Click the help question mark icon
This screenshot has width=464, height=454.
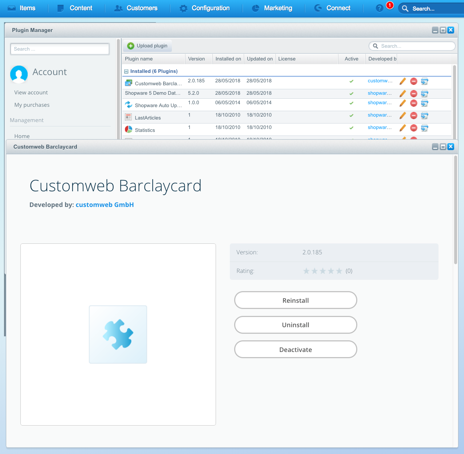click(x=380, y=8)
